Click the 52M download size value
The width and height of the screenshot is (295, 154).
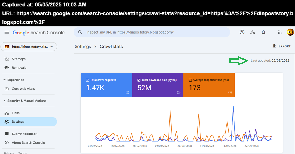click(144, 88)
